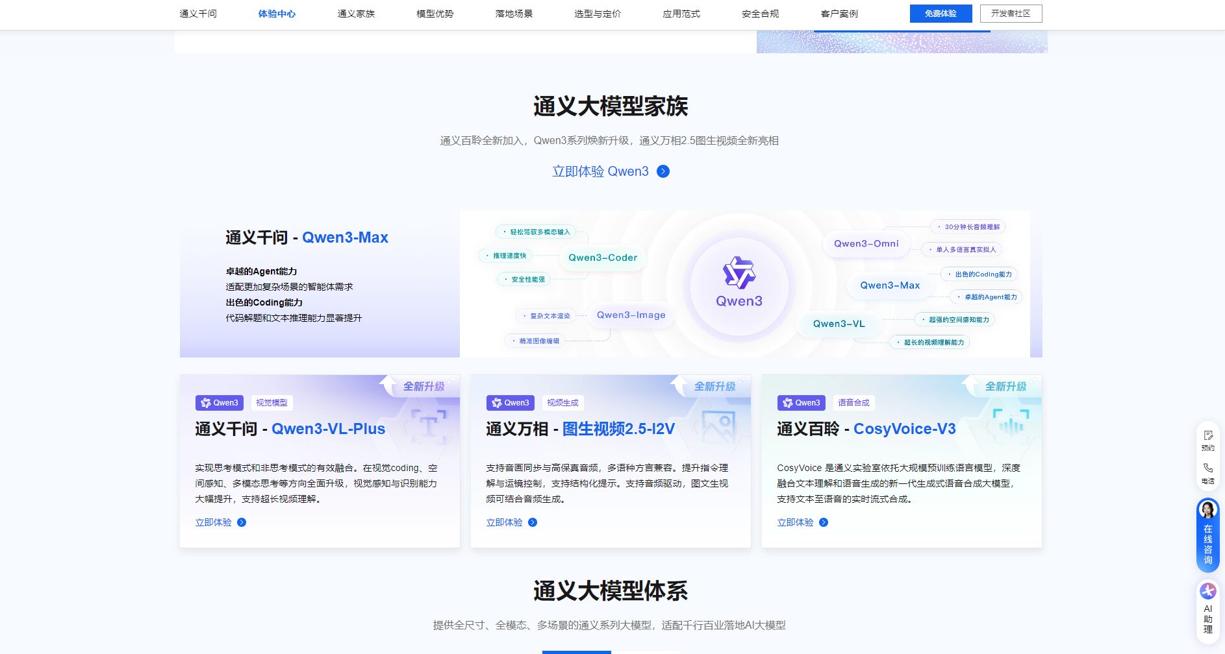Click 精准图像编辑 tag
Image resolution: width=1225 pixels, height=654 pixels.
(535, 341)
